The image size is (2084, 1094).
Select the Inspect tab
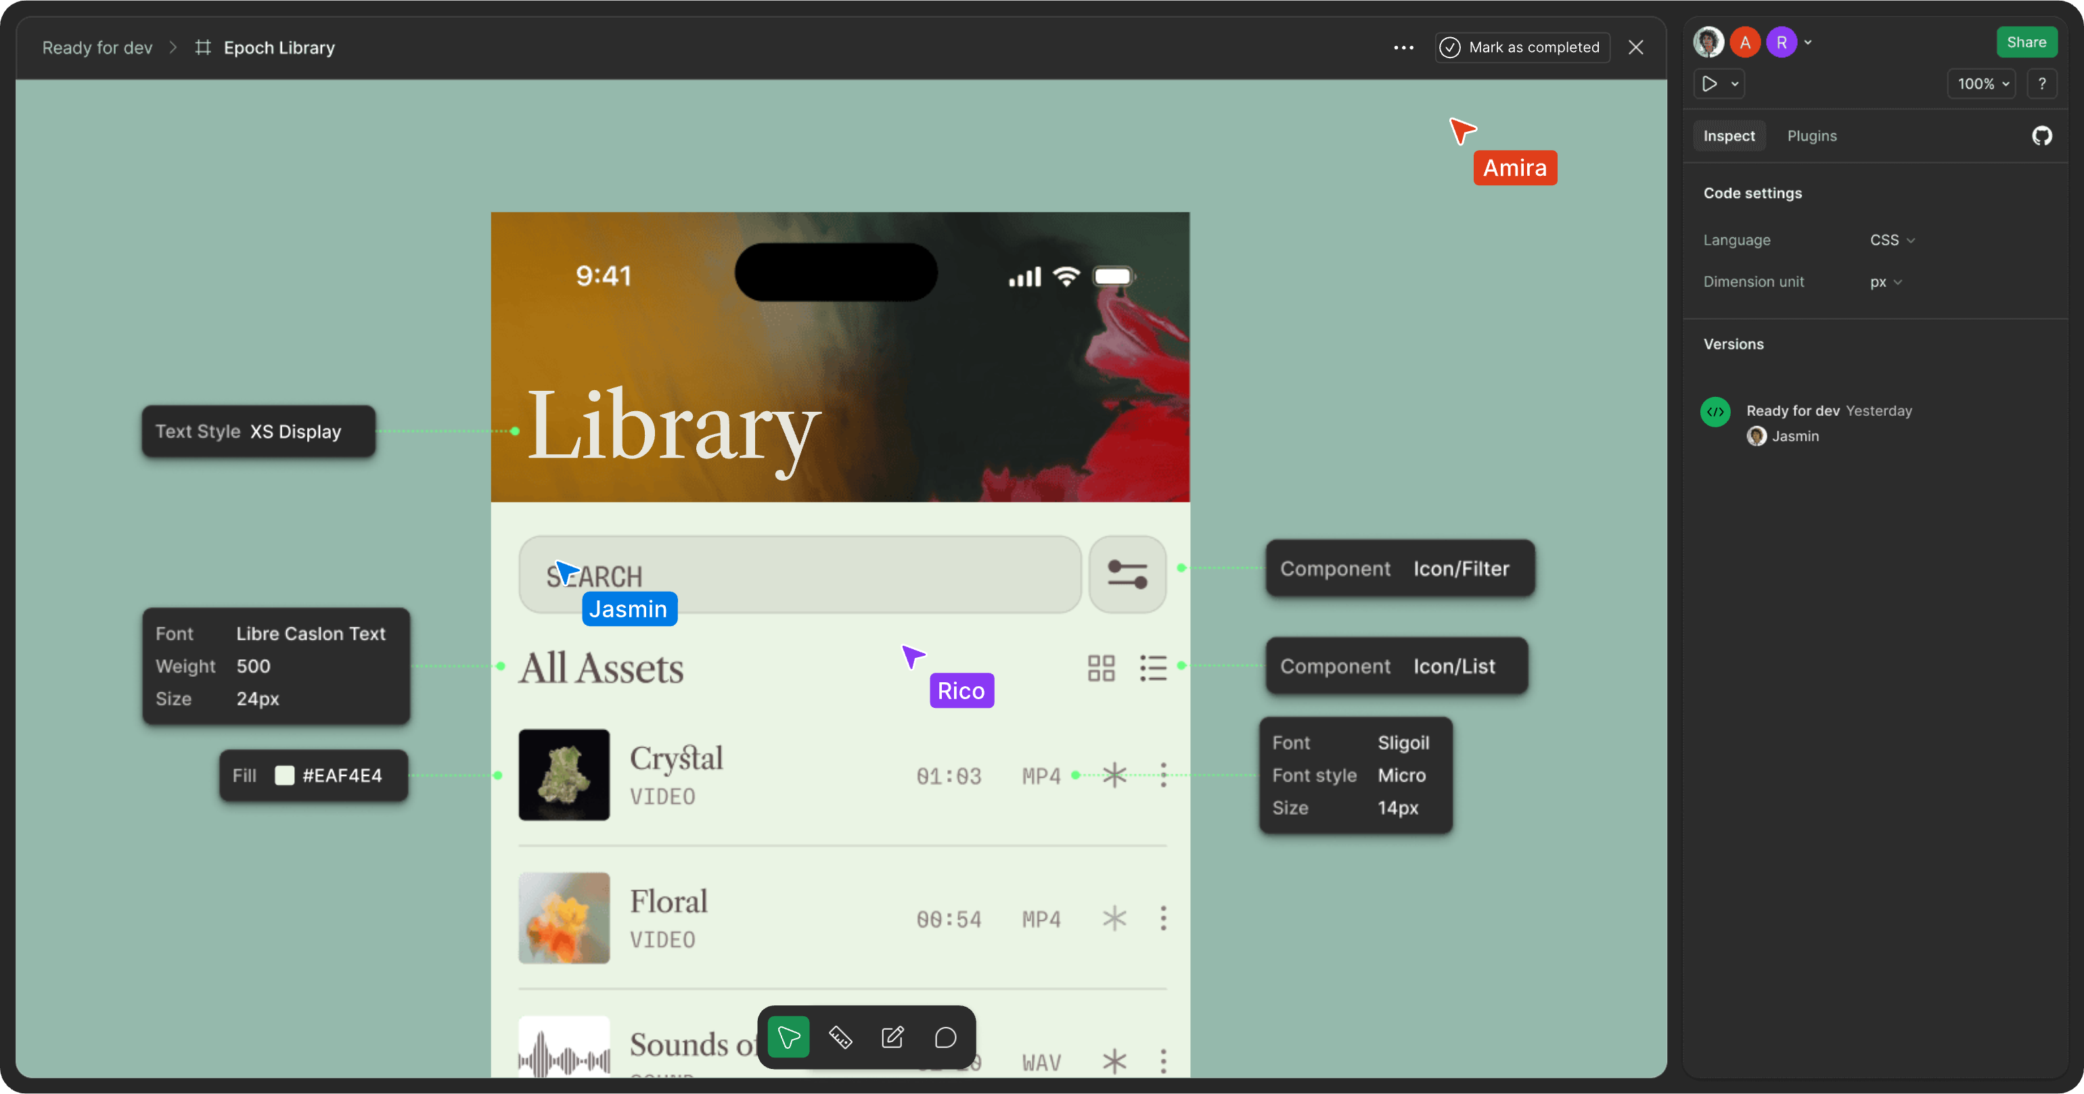click(1729, 135)
